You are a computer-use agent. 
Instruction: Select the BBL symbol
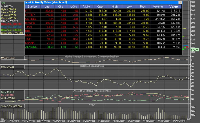point(28,31)
